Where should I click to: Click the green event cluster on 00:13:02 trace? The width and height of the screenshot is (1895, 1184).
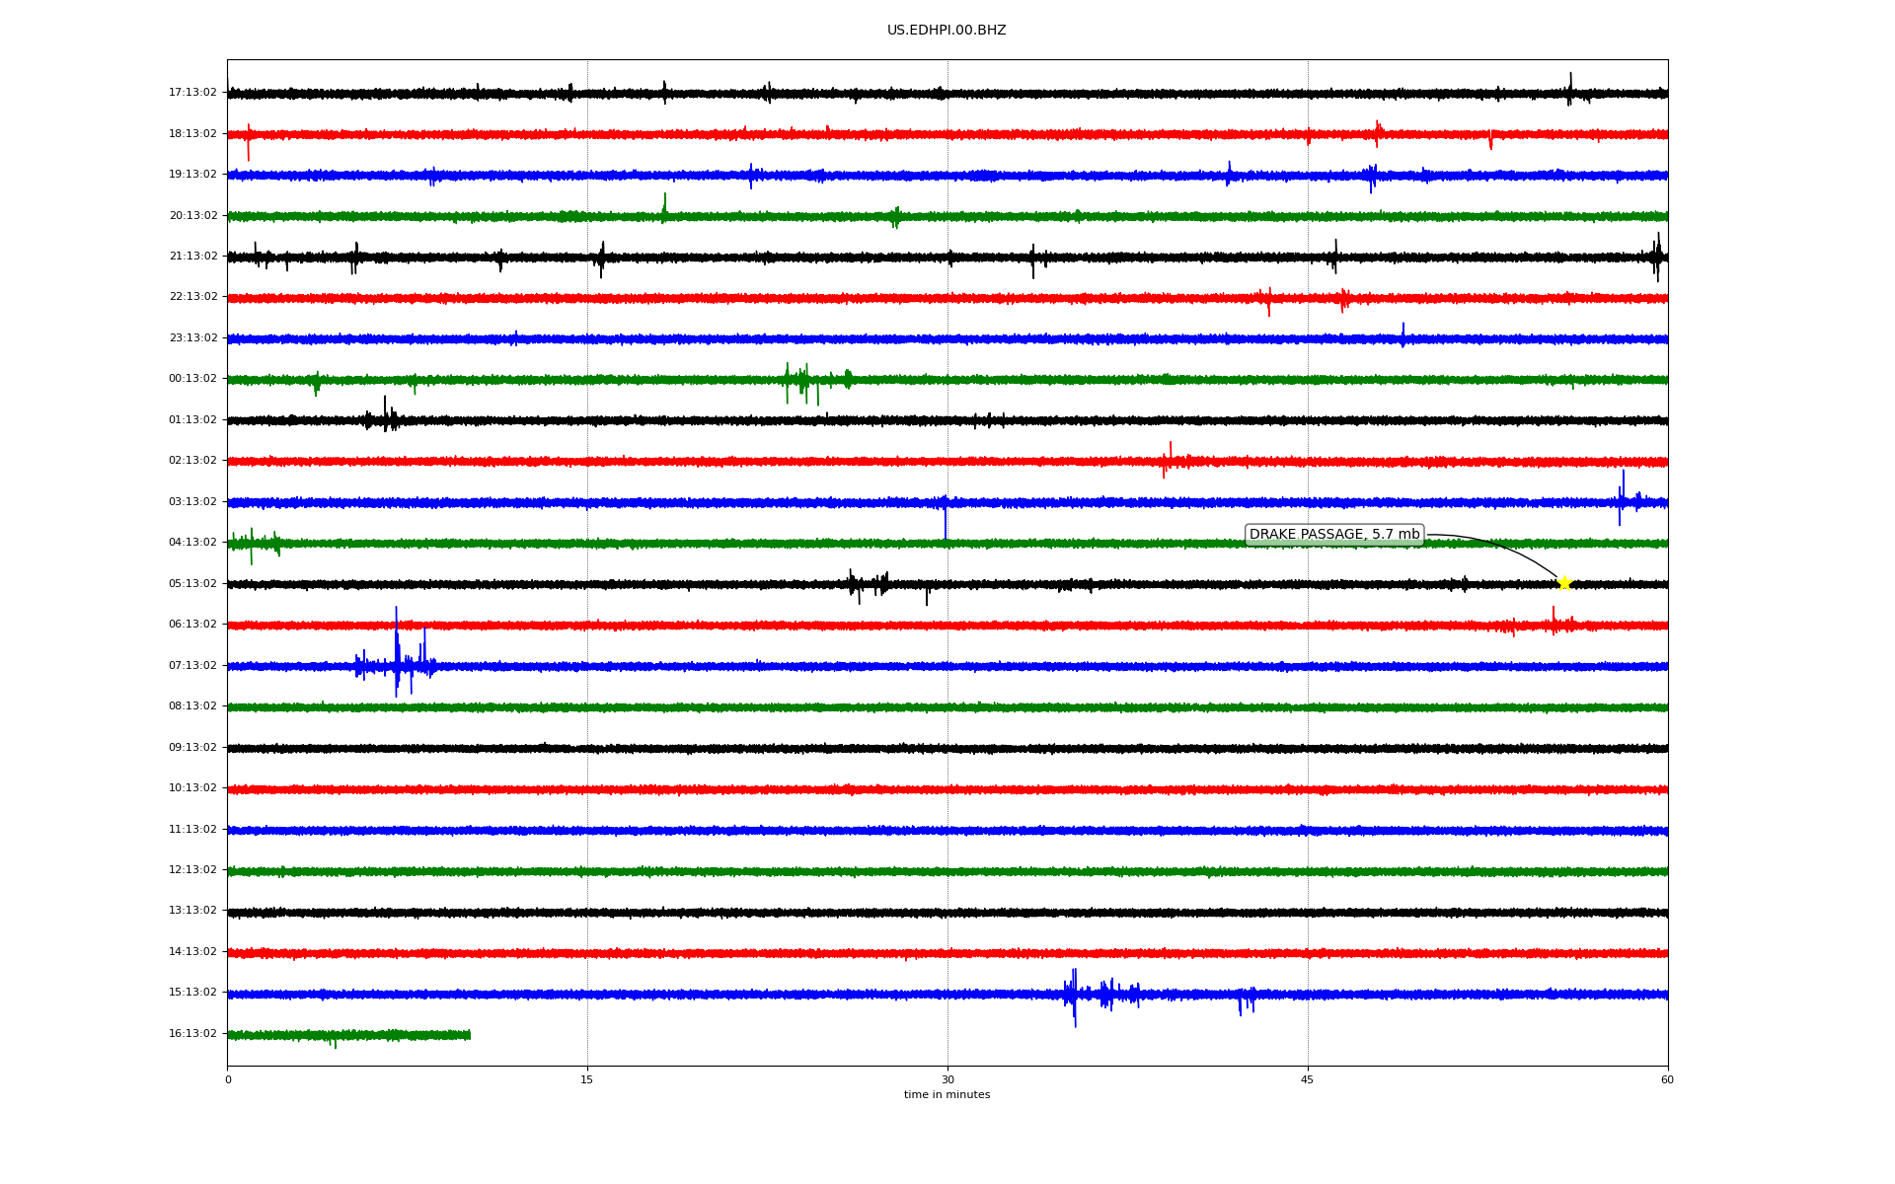coord(817,383)
